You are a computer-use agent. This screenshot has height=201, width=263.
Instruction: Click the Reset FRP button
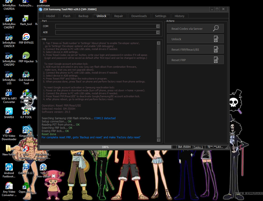[x=195, y=60]
